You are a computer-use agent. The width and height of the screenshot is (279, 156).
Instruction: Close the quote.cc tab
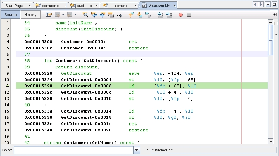pyautogui.click(x=97, y=6)
